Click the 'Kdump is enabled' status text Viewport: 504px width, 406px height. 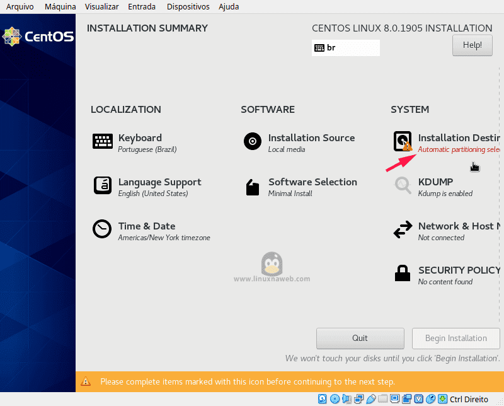tap(445, 194)
